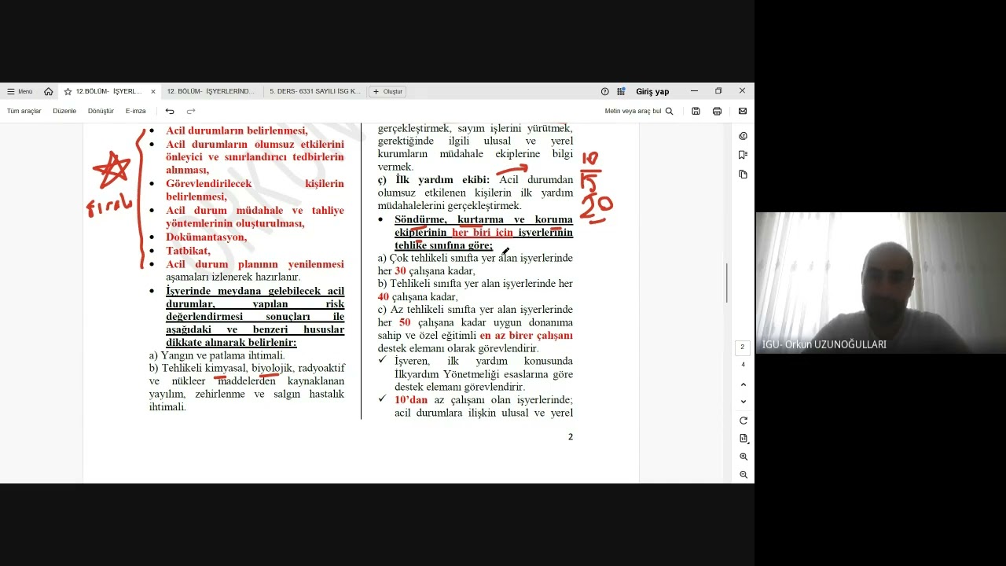Undo the last action
Image resolution: width=1006 pixels, height=566 pixels.
(x=170, y=111)
